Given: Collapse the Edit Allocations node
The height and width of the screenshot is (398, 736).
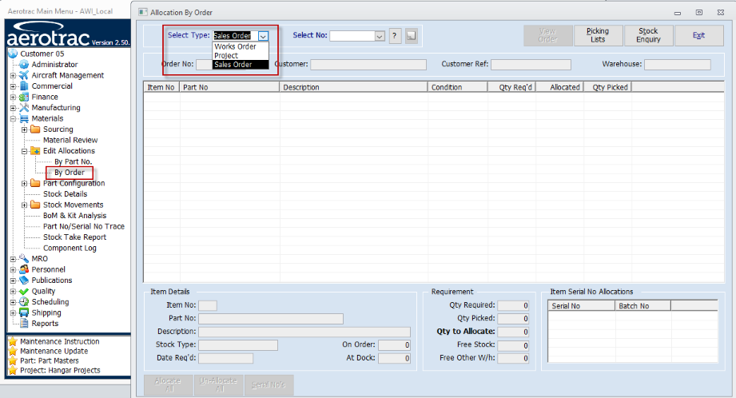Looking at the screenshot, I should click(x=25, y=151).
